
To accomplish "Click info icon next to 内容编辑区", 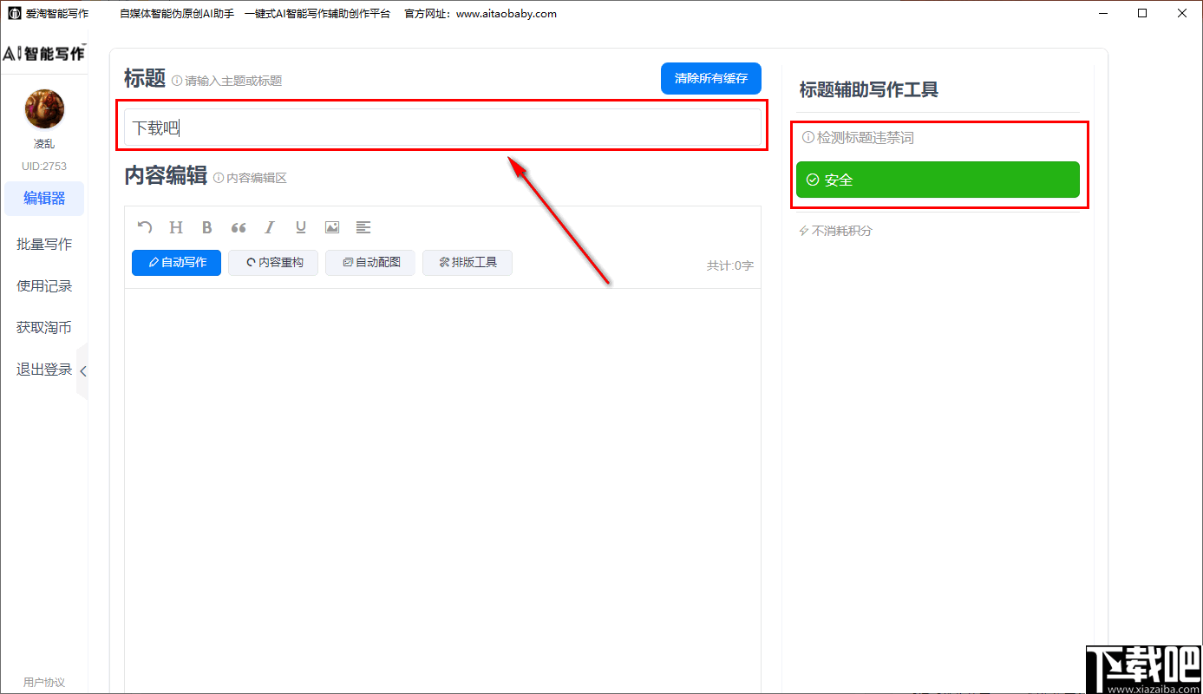I will [x=219, y=178].
